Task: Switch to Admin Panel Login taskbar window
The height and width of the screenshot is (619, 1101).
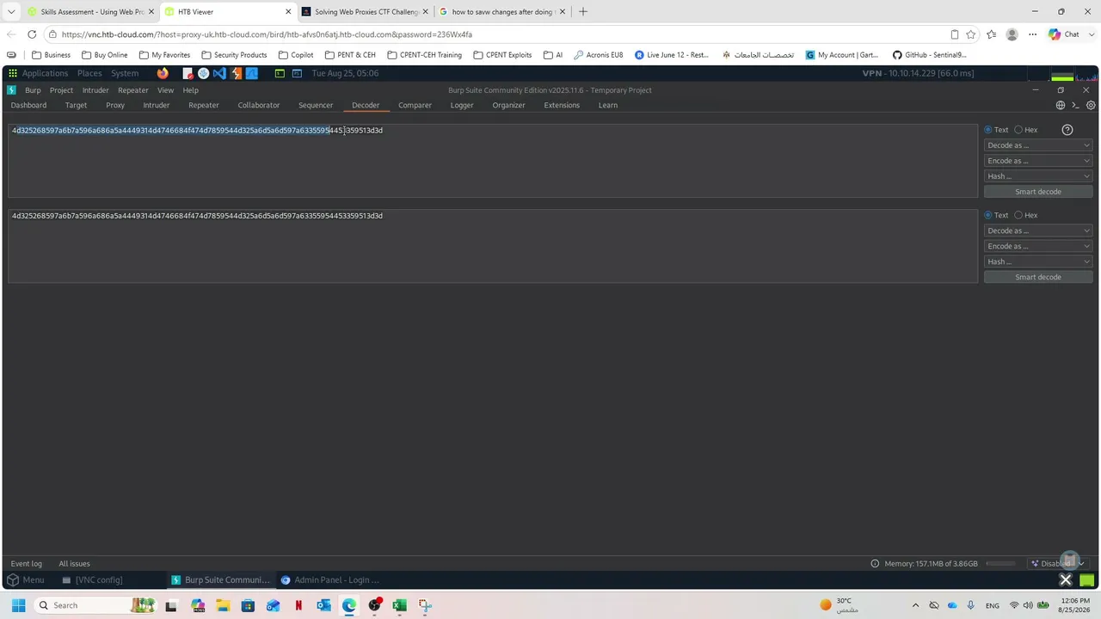Action: click(x=330, y=579)
